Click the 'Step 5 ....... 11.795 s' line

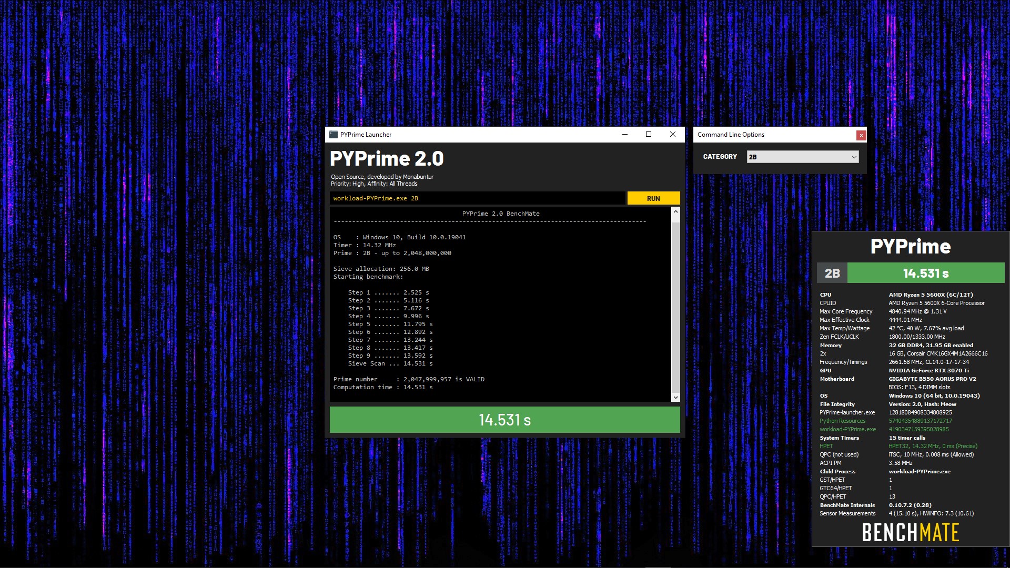point(390,324)
